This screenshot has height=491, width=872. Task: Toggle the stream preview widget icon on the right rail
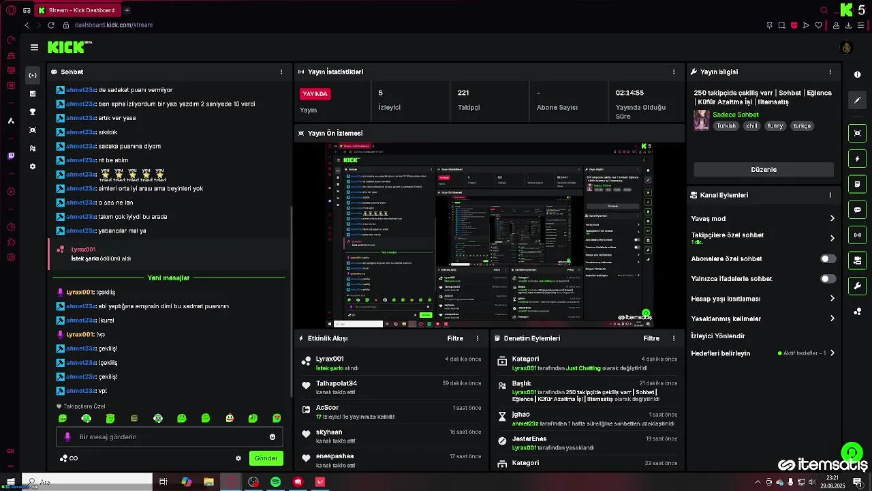pyautogui.click(x=857, y=133)
